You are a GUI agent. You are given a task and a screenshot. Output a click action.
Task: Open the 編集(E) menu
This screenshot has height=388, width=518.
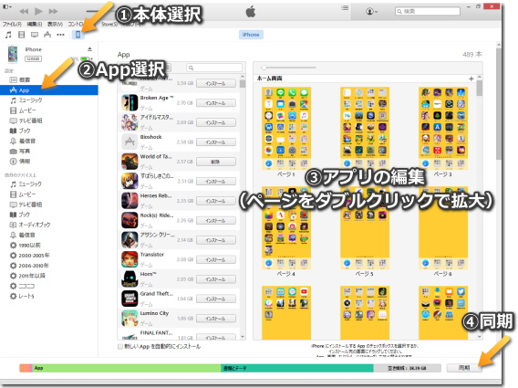34,24
